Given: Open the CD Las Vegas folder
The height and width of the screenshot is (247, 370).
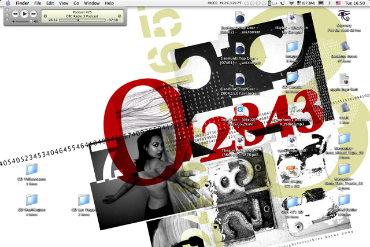Looking at the screenshot, I should pyautogui.click(x=84, y=200).
